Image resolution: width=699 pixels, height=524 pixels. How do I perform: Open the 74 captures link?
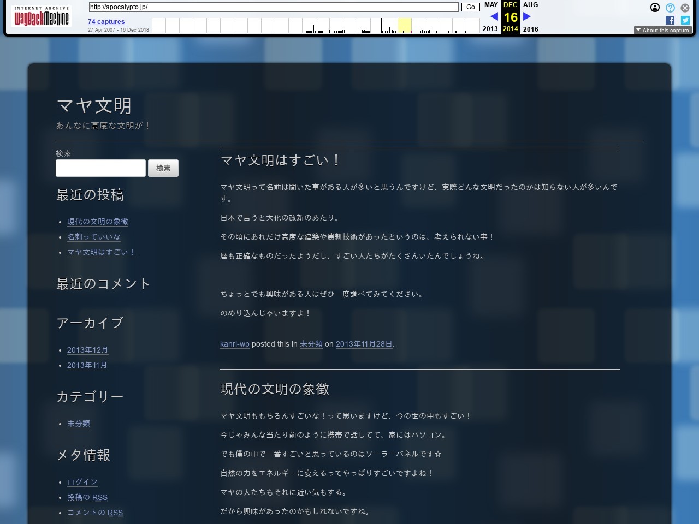(106, 22)
